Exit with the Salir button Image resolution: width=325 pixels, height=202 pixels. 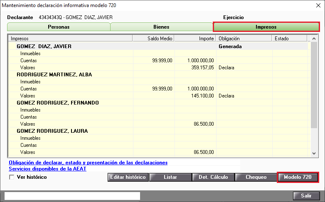[306, 196]
